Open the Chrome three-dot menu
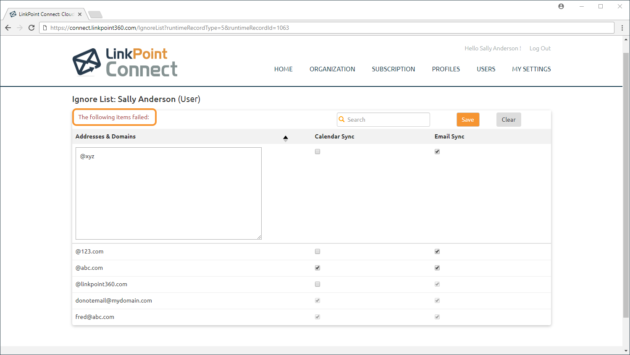 click(x=622, y=28)
